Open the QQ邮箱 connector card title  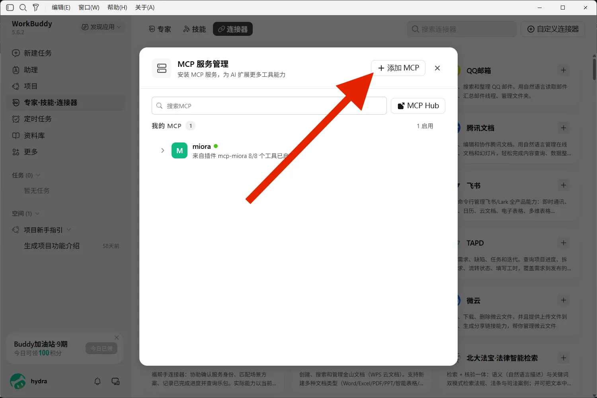(x=479, y=70)
